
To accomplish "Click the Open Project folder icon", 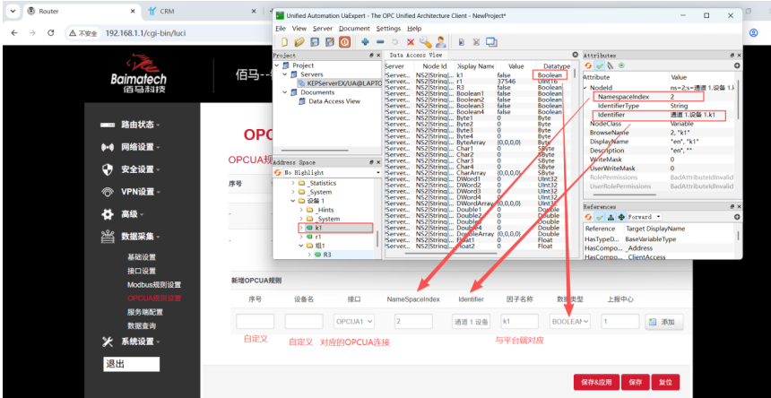I will tap(299, 42).
